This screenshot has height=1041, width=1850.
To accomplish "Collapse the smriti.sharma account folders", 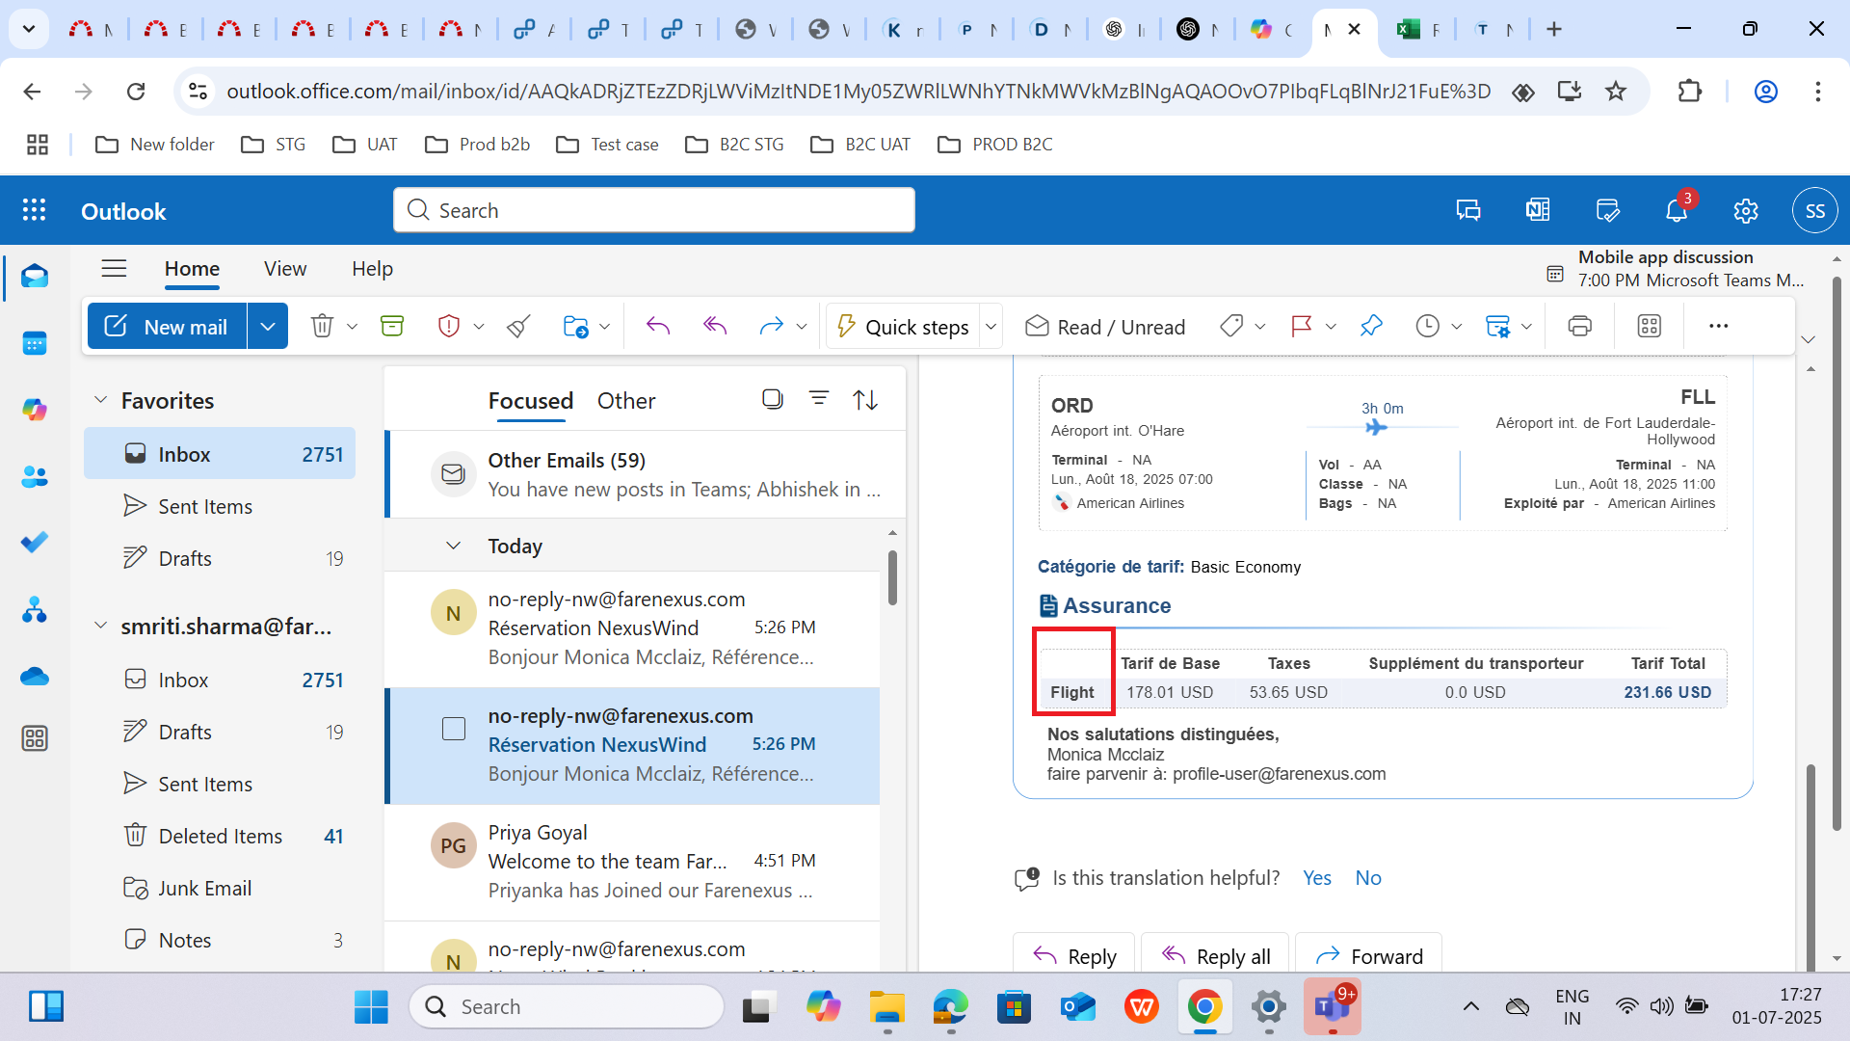I will (100, 626).
